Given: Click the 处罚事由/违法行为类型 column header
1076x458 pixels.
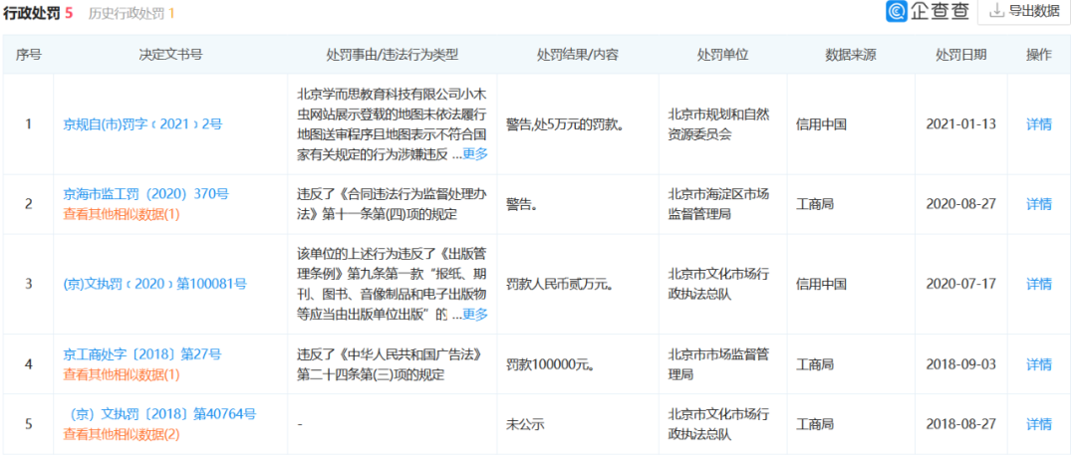Looking at the screenshot, I should [392, 55].
